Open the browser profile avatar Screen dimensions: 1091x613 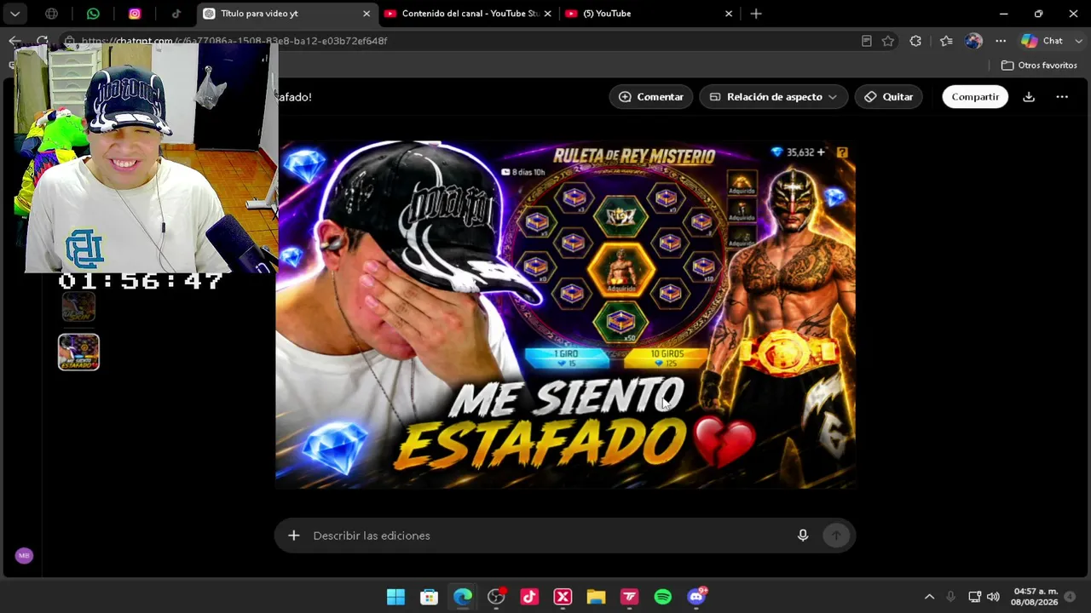[973, 41]
